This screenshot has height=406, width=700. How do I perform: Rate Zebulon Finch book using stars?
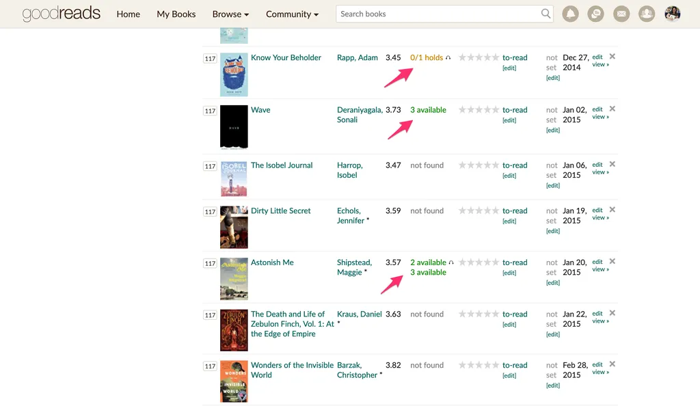click(x=479, y=314)
